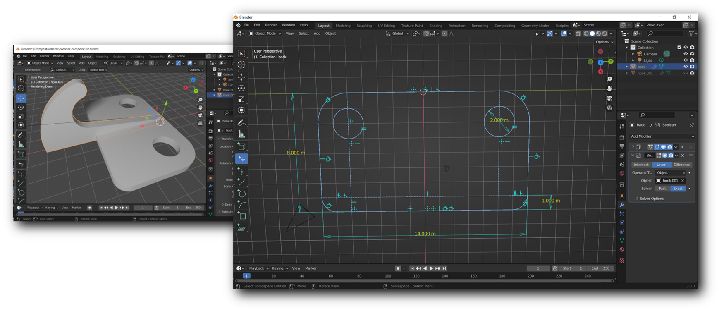This screenshot has height=311, width=719.
Task: Select the Add Cube tool
Action: (241, 146)
